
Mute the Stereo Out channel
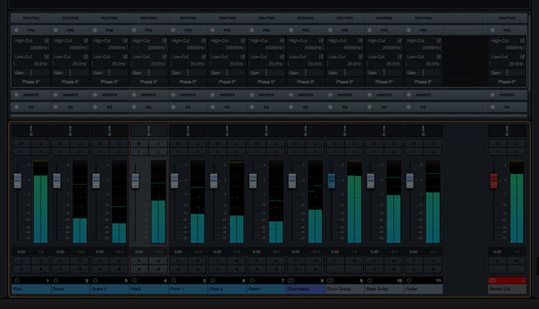(x=497, y=144)
